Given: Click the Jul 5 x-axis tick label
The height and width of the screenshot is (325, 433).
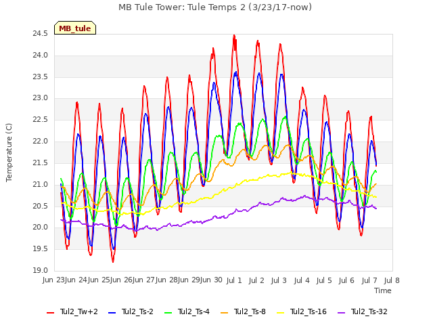Looking at the screenshot, I should pos(324,280).
